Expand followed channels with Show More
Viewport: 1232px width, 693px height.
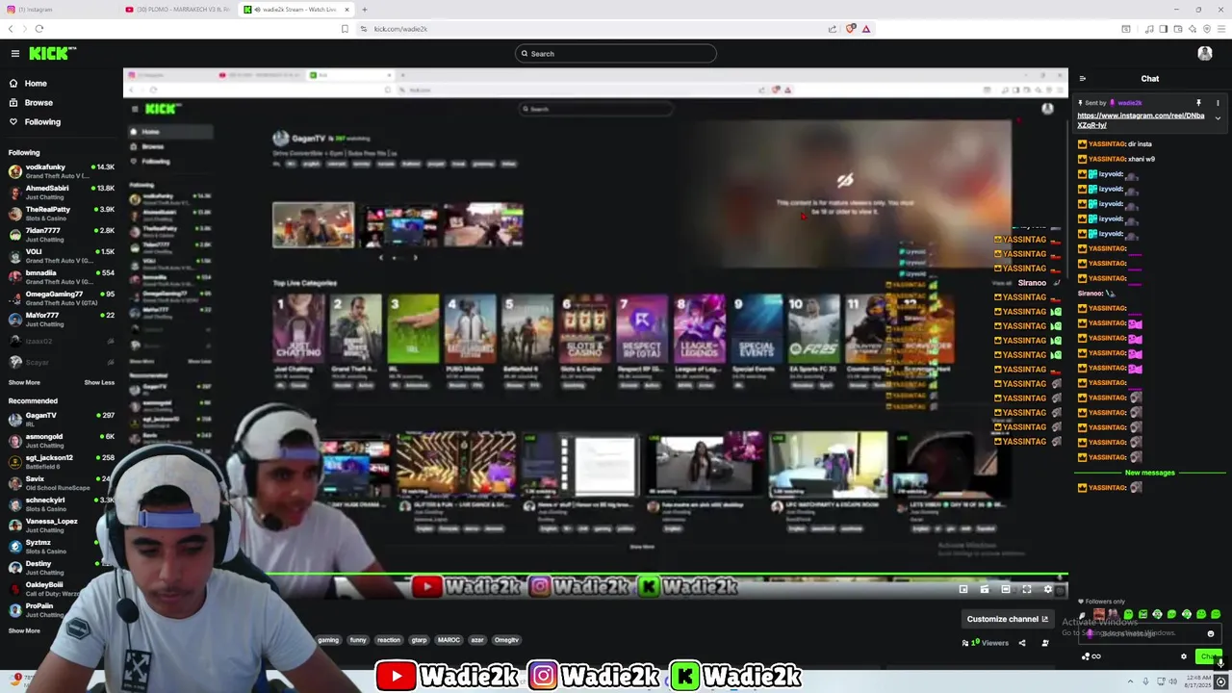click(24, 382)
